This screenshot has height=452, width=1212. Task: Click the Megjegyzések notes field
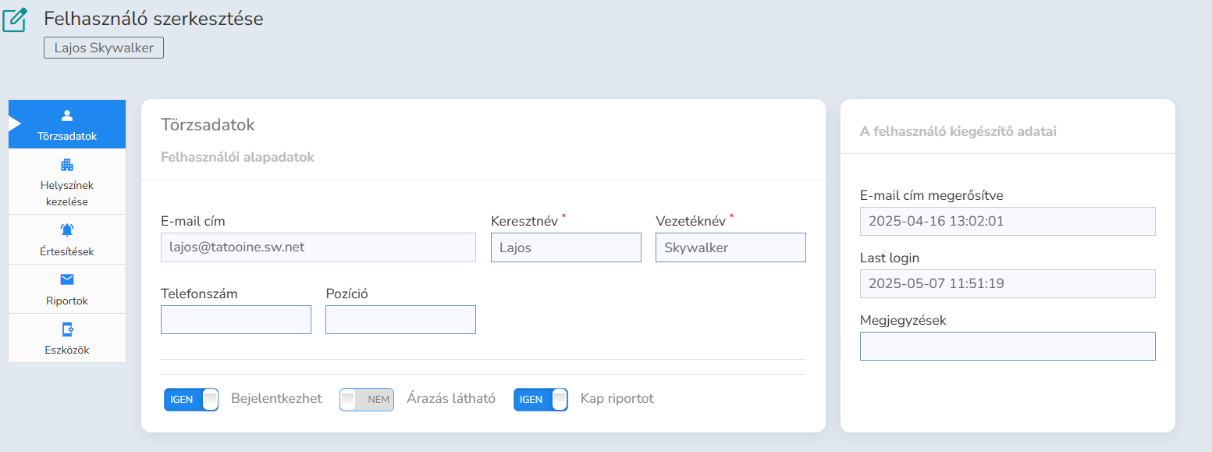tap(1007, 347)
